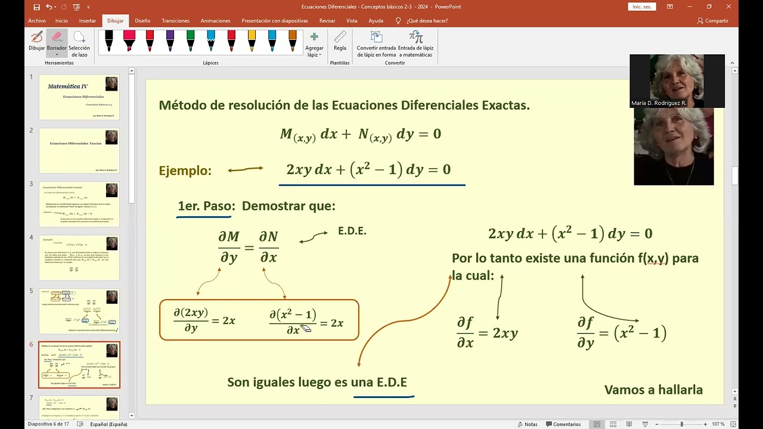Open the Vista tab
763x429 pixels.
pos(352,21)
